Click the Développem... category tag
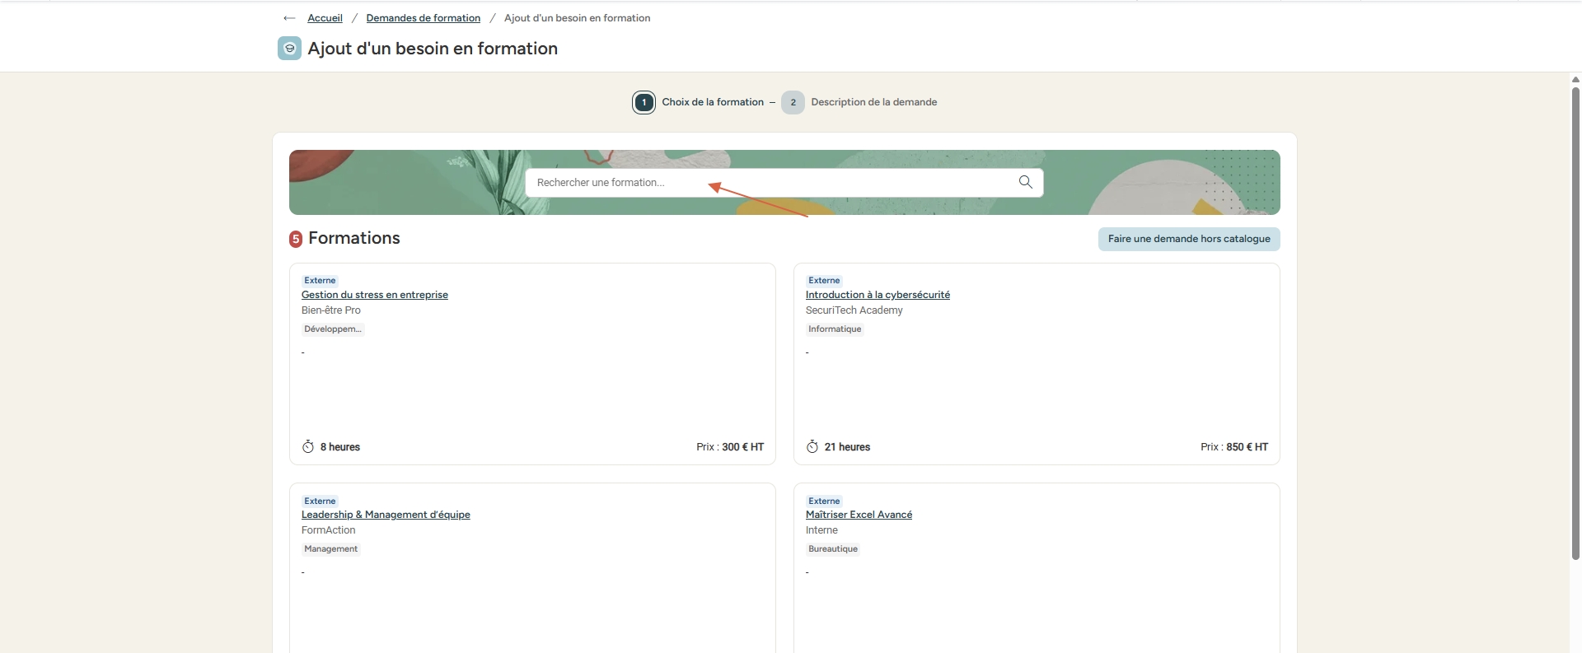Image resolution: width=1582 pixels, height=653 pixels. coord(333,329)
